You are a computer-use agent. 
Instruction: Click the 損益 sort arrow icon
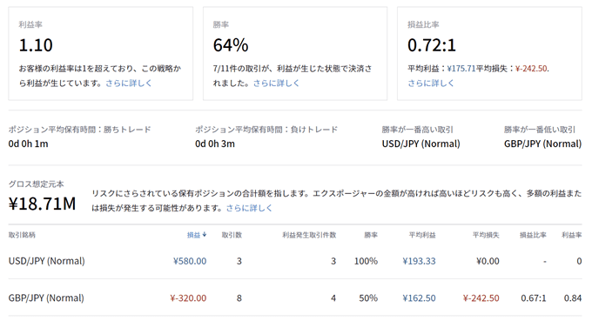pyautogui.click(x=205, y=235)
